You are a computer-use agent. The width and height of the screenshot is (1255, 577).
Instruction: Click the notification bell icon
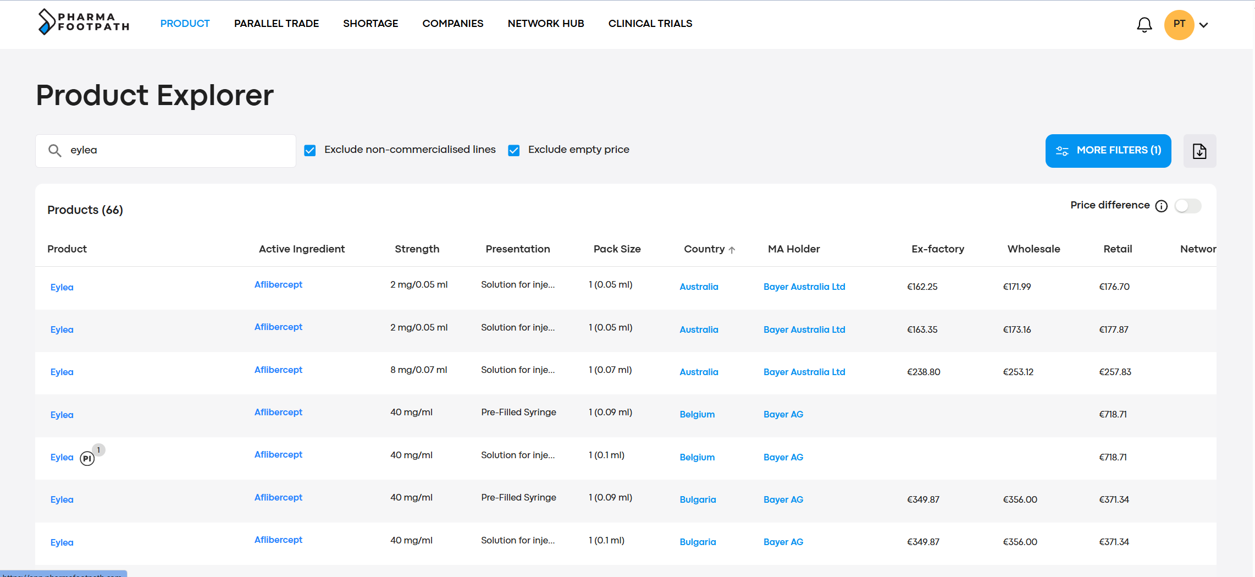(x=1144, y=25)
